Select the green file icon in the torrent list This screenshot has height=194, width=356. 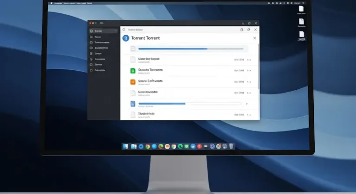[x=133, y=71]
